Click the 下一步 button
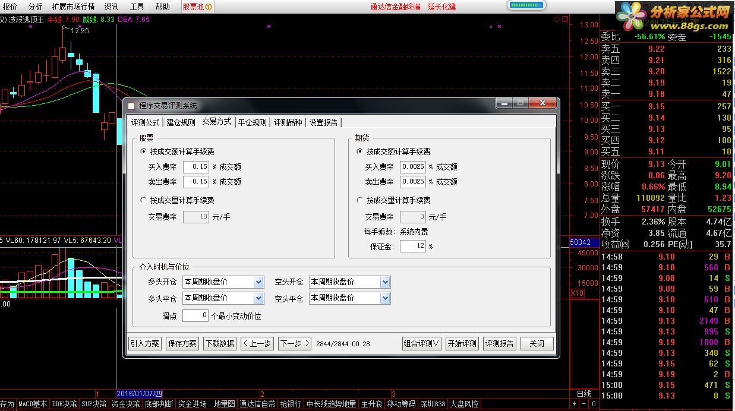This screenshot has height=411, width=735. [294, 343]
